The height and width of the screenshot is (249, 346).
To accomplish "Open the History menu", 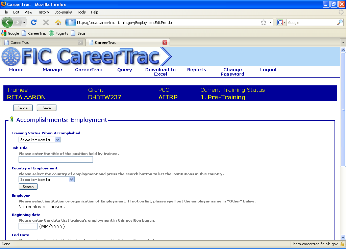I will pyautogui.click(x=43, y=12).
